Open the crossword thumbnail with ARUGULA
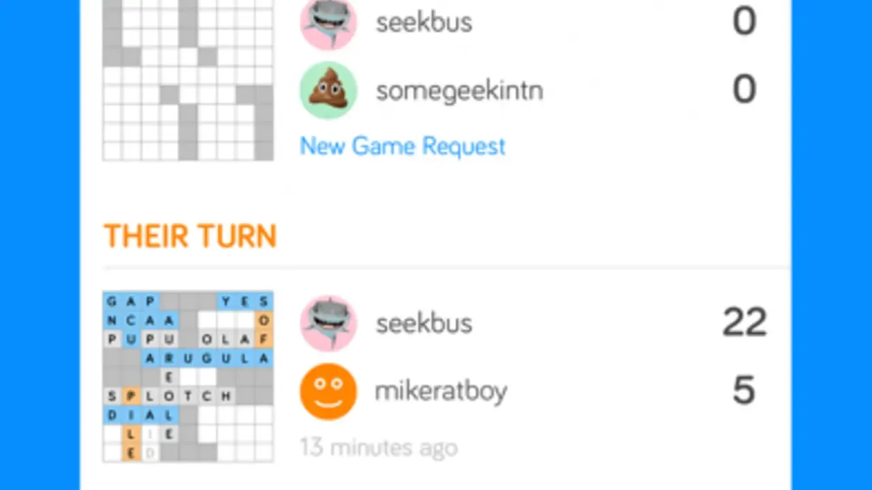This screenshot has width=872, height=490. pyautogui.click(x=188, y=377)
